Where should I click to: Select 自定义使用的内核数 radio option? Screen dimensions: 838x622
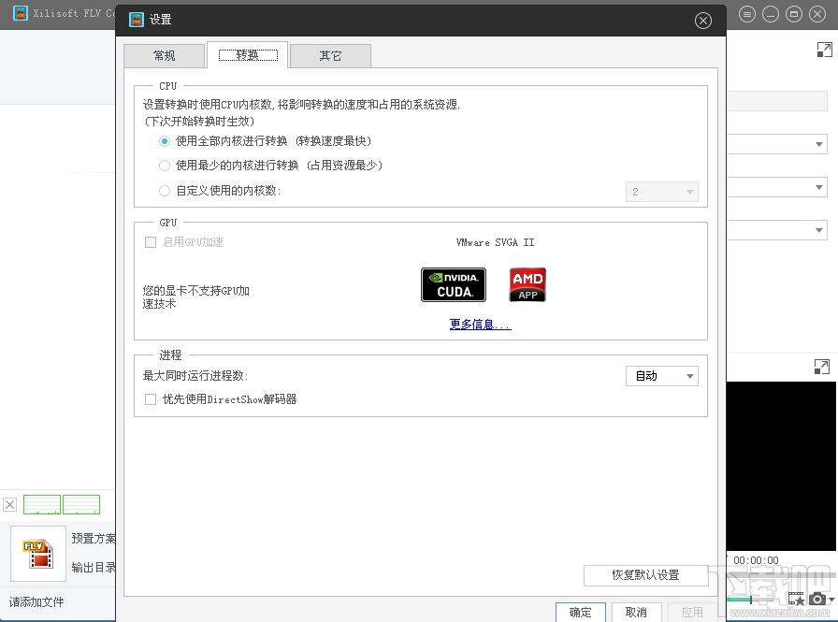(x=165, y=191)
